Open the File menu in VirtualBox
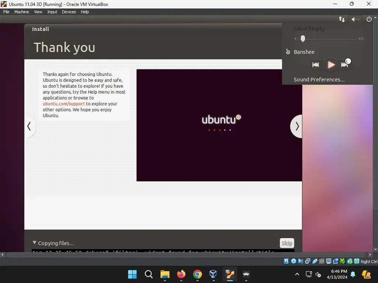Screen dimensions: 378x283 [6, 12]
